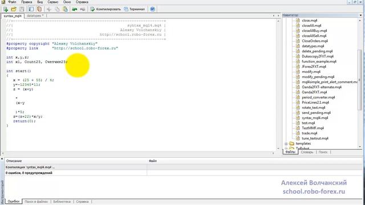Open the Сервис menu
Screen dimensions: 365x205
(x=53, y=2)
